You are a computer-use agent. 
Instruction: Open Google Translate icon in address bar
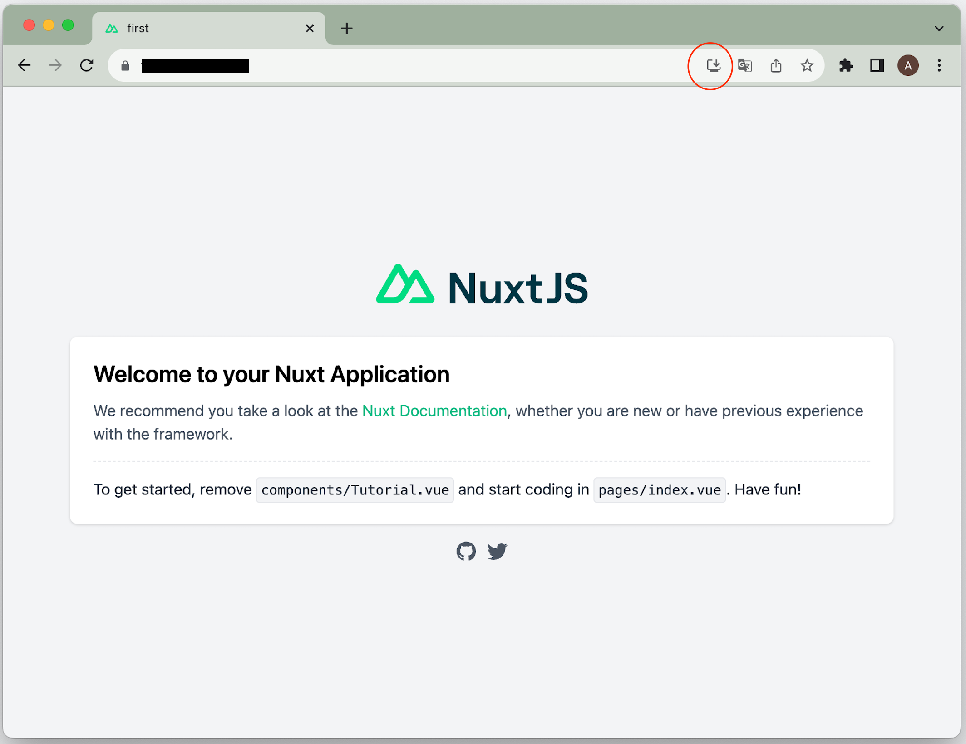pyautogui.click(x=745, y=66)
